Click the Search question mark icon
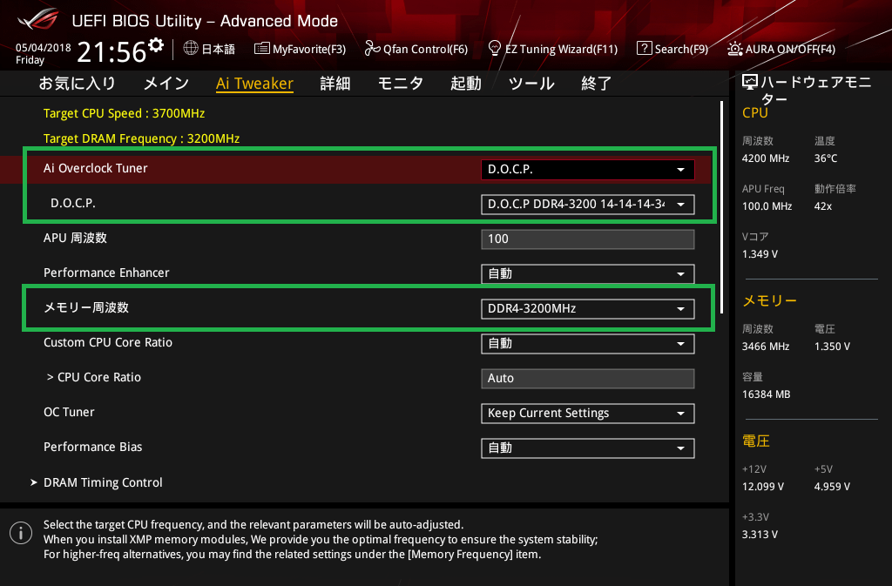892x586 pixels. [x=644, y=48]
